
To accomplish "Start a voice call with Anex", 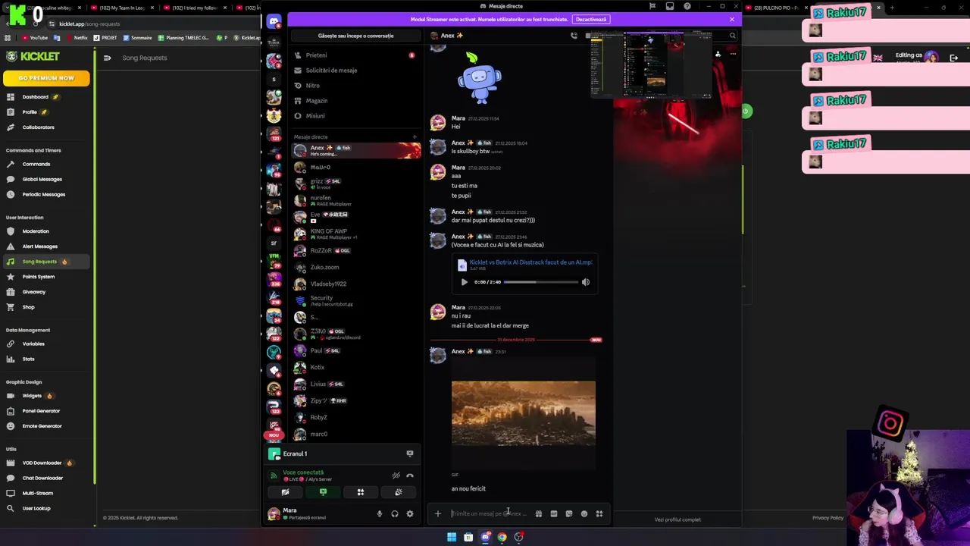I will 574,36.
